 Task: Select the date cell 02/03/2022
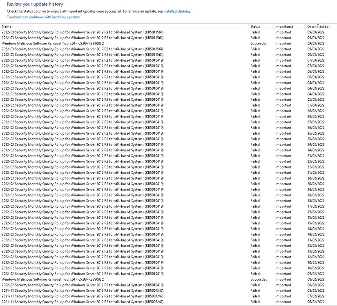point(316,100)
